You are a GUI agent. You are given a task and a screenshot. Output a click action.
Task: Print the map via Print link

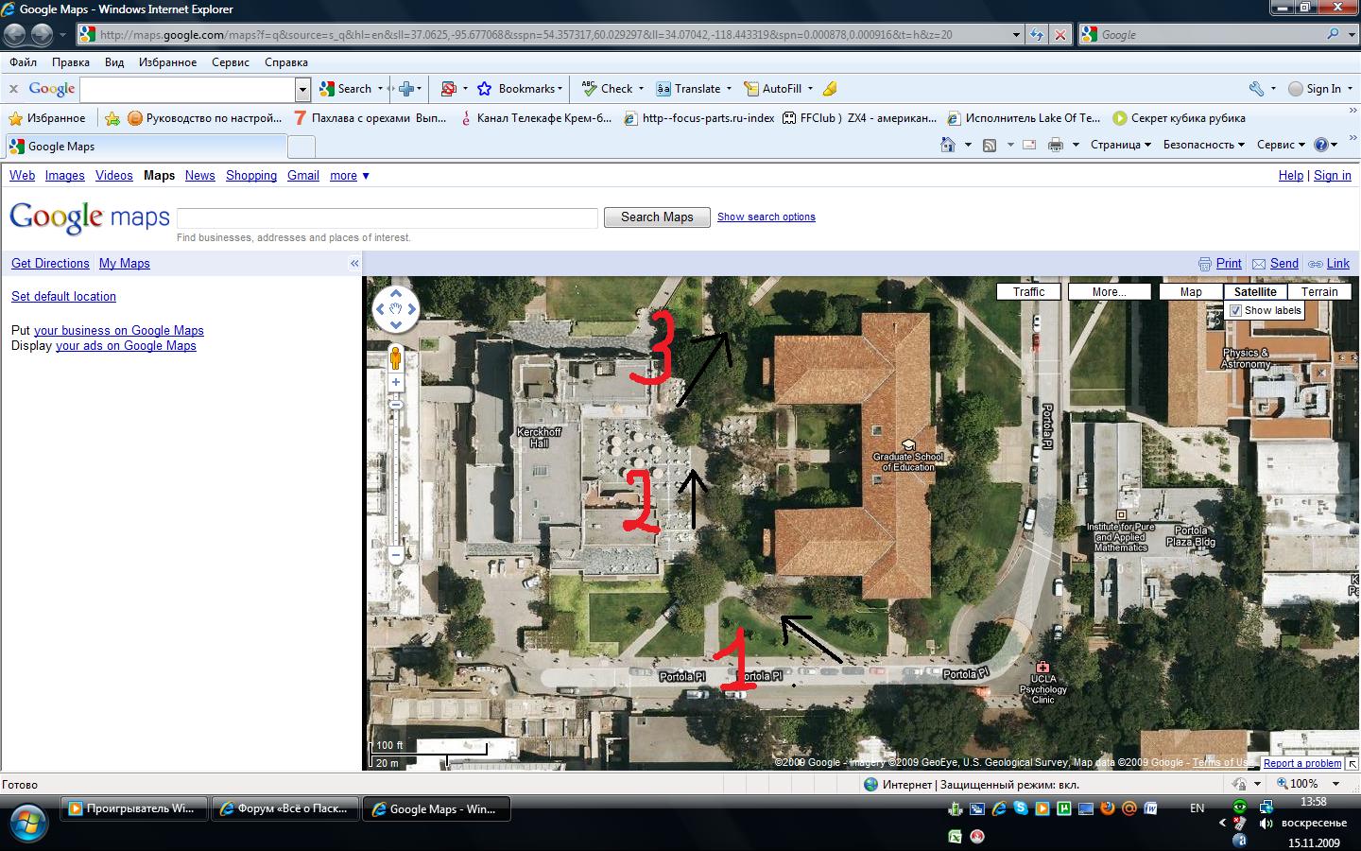[x=1229, y=264]
